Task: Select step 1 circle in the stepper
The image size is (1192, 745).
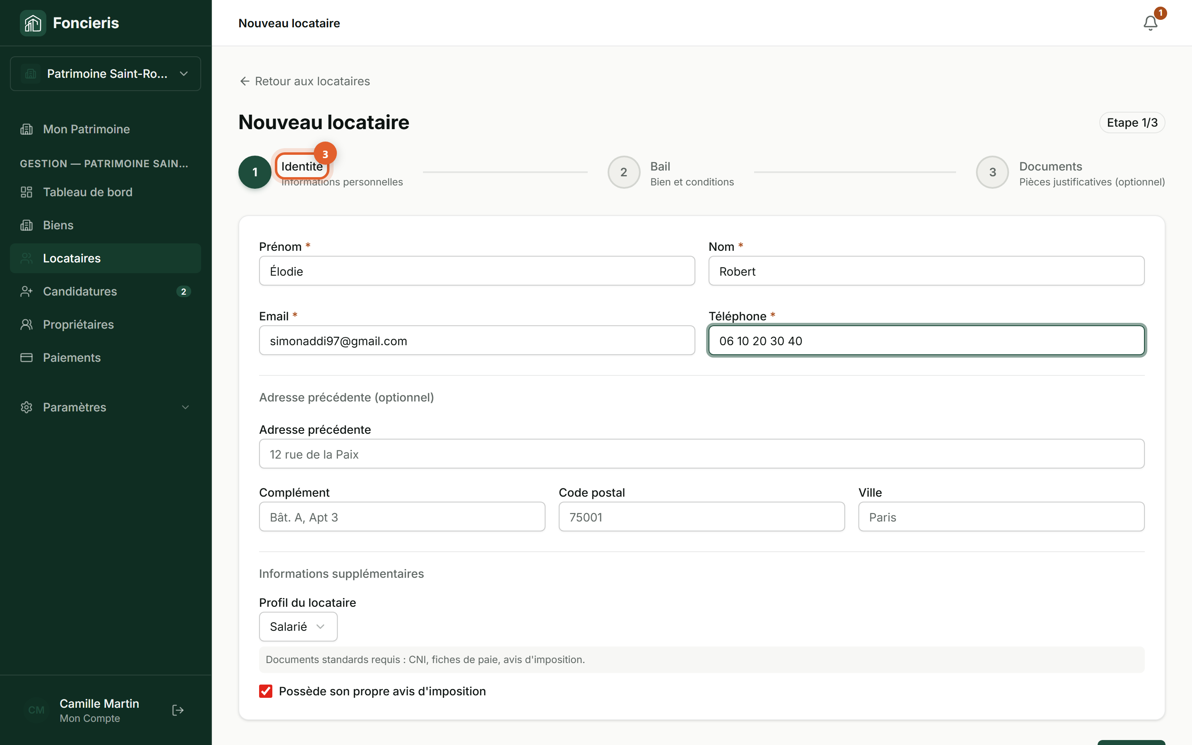Action: coord(255,172)
